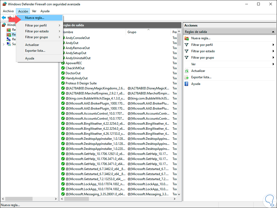Expand Filtrar por estado arrow in Acciones pane
This screenshot has width=277, height=208.
pyautogui.click(x=273, y=51)
